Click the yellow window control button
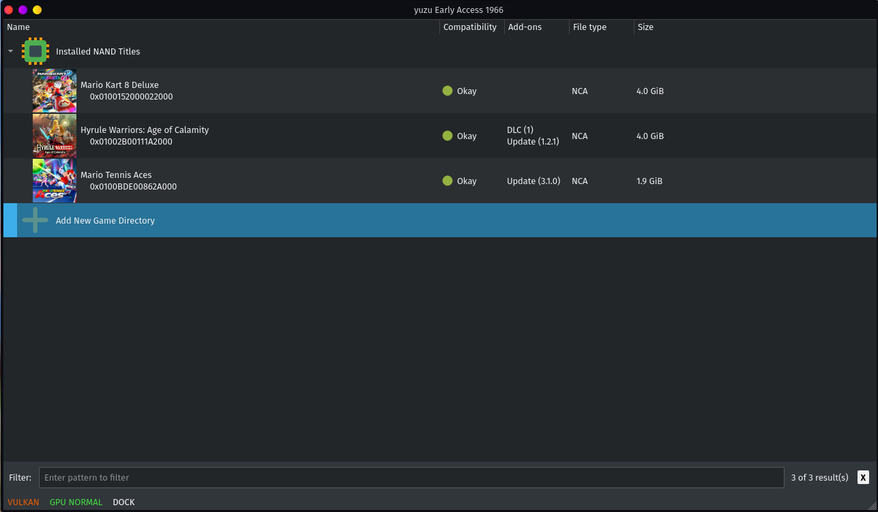This screenshot has height=512, width=878. click(37, 10)
